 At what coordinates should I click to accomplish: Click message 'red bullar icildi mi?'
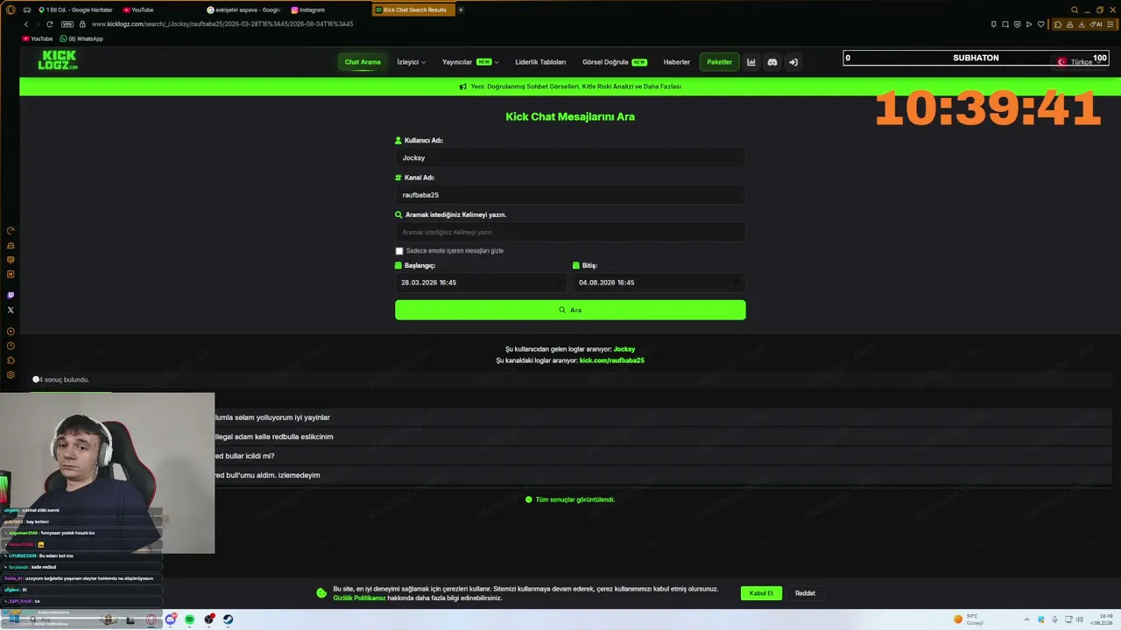pyautogui.click(x=244, y=456)
